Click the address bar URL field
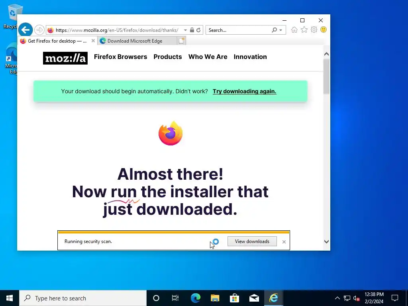This screenshot has width=408, height=306. pos(117,30)
